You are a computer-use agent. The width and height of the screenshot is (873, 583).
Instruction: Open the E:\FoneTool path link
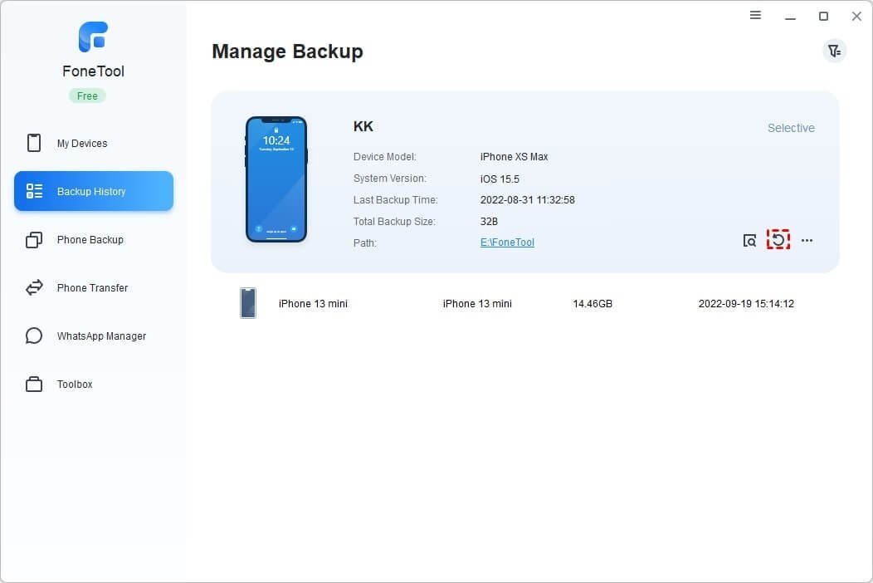507,243
